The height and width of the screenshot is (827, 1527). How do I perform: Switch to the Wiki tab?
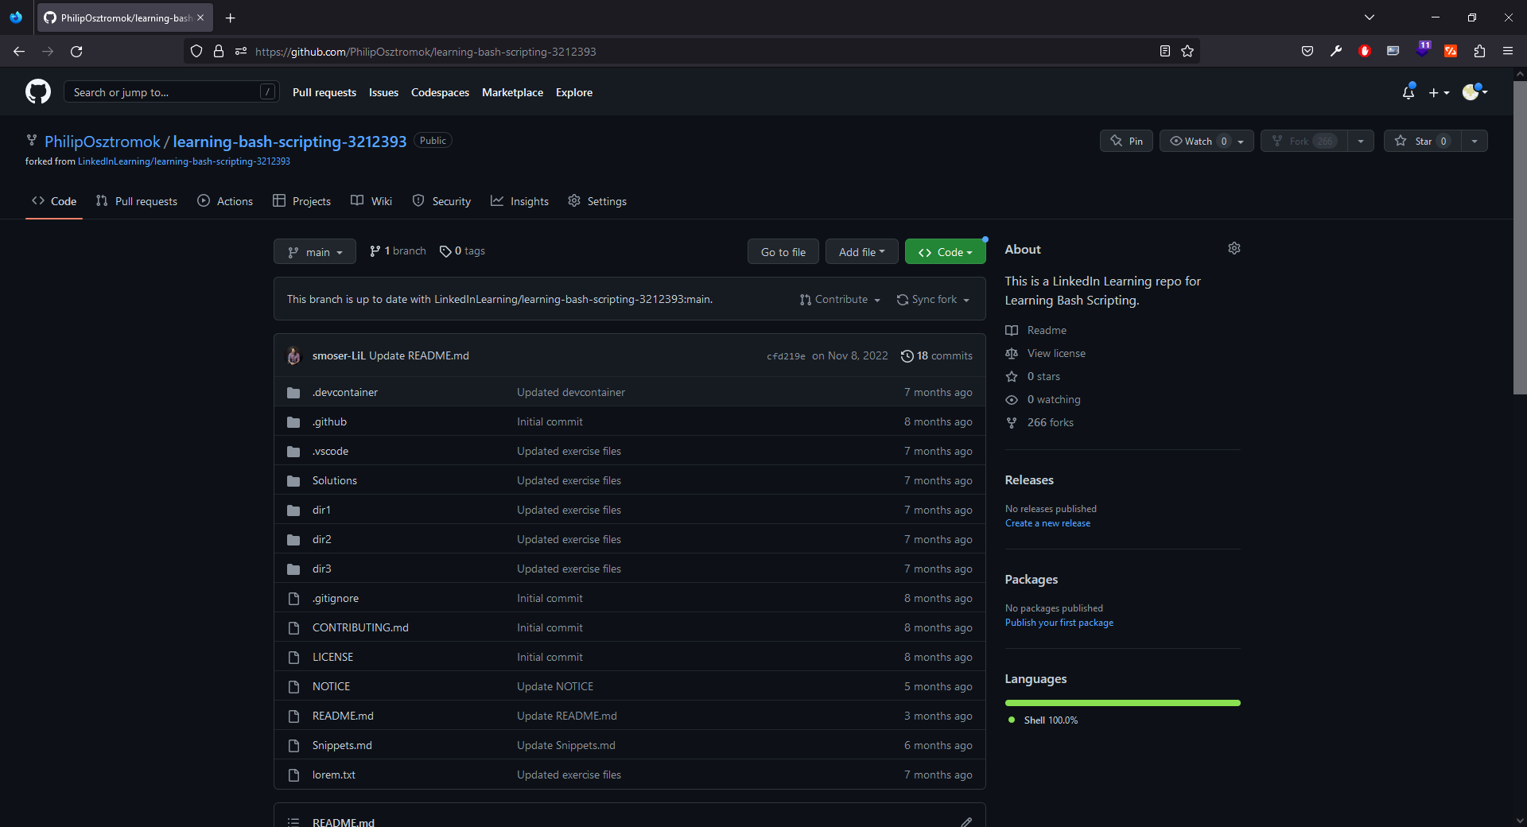click(371, 201)
